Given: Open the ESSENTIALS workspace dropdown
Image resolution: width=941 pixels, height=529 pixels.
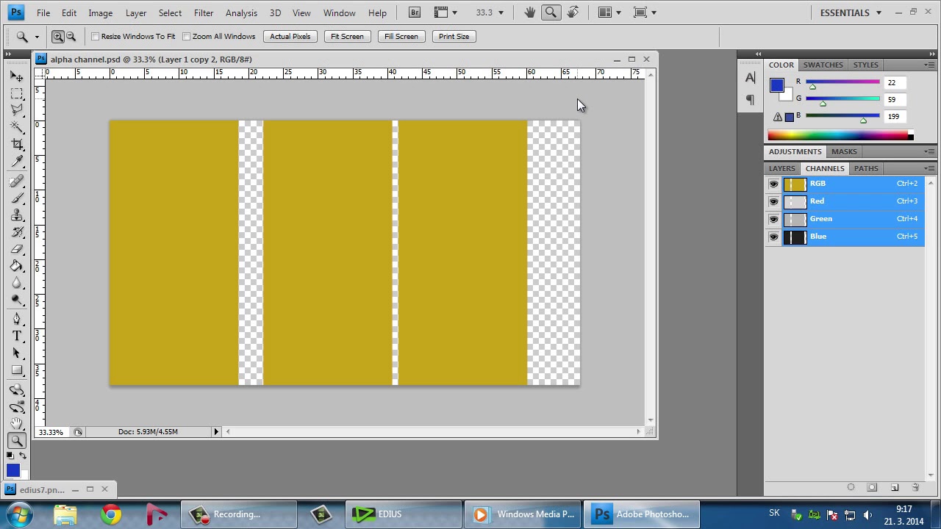Looking at the screenshot, I should pyautogui.click(x=851, y=12).
